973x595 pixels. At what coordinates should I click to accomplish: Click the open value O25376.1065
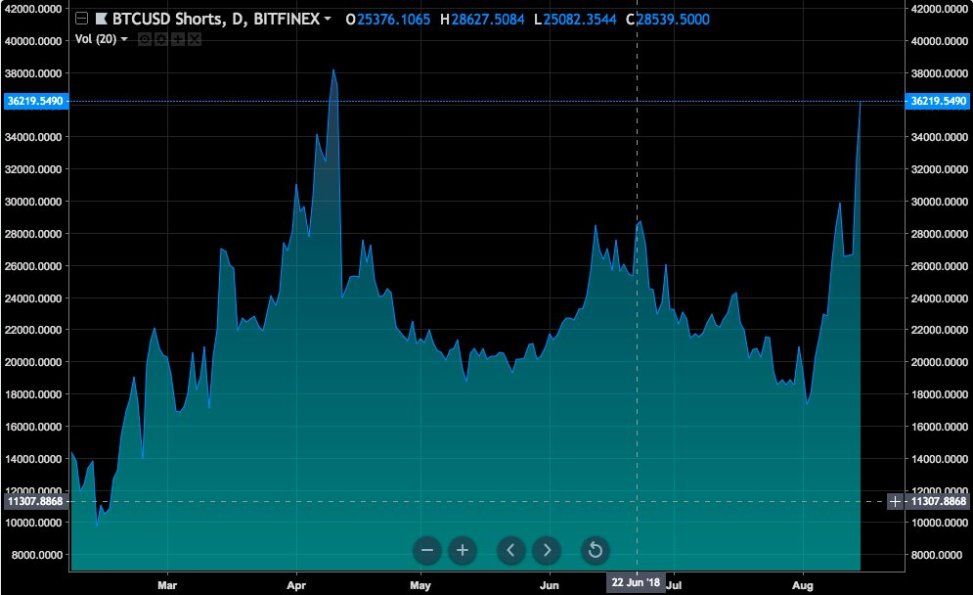click(x=388, y=20)
